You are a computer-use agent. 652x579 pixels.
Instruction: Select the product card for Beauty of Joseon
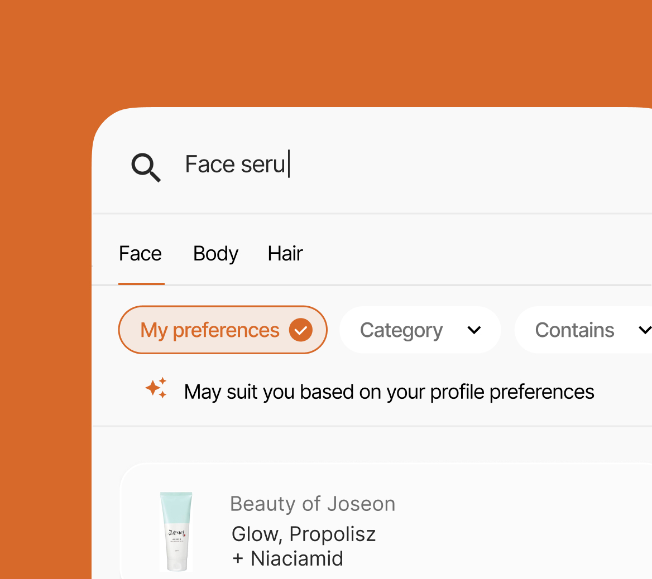386,521
